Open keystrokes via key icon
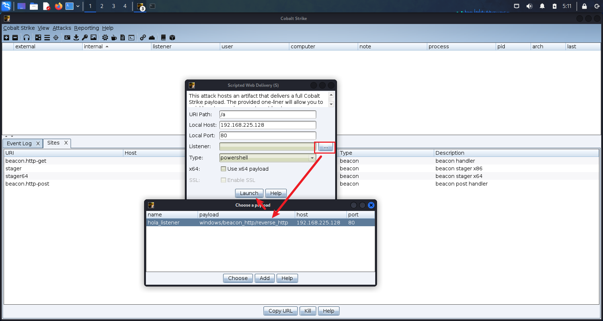Screen dimensions: 603x321 click(85, 37)
